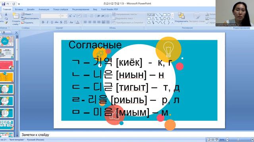254x142 pixels.
Task: Select the first slide thumbnail
Action: click(x=7, y=41)
